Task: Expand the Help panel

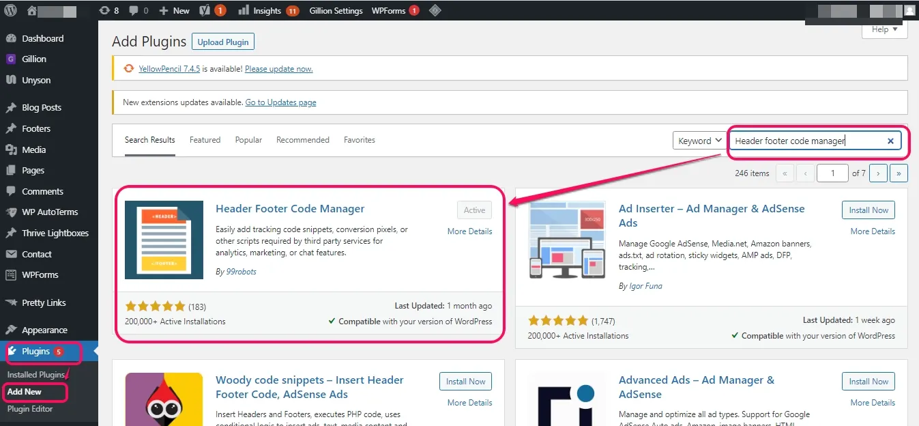Action: pyautogui.click(x=884, y=29)
